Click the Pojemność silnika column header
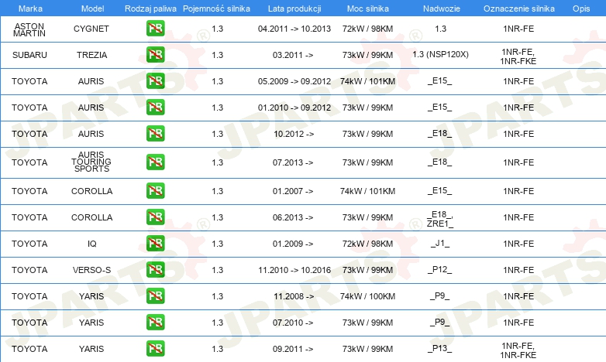Image resolution: width=606 pixels, height=362 pixels. pyautogui.click(x=216, y=9)
